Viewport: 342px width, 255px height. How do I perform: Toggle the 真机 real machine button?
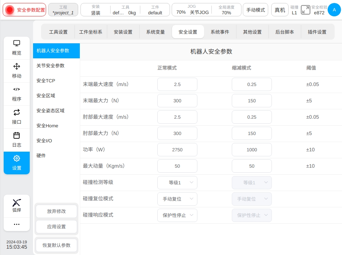280,10
